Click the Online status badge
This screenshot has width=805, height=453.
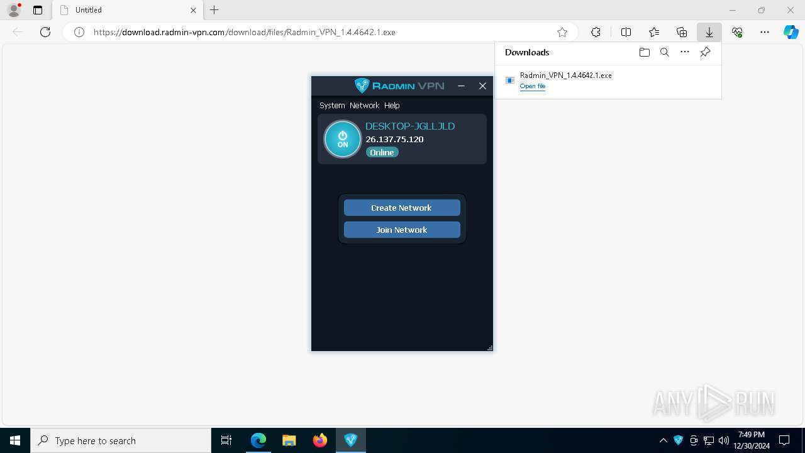382,152
